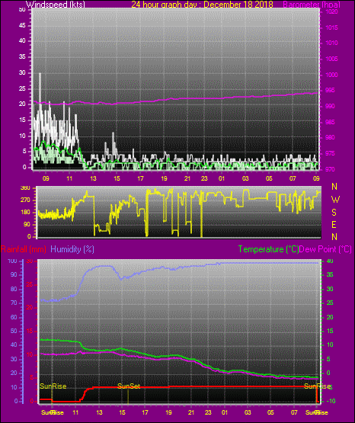
Task: Click the 100 humidity scale value
Action: pyautogui.click(x=13, y=261)
